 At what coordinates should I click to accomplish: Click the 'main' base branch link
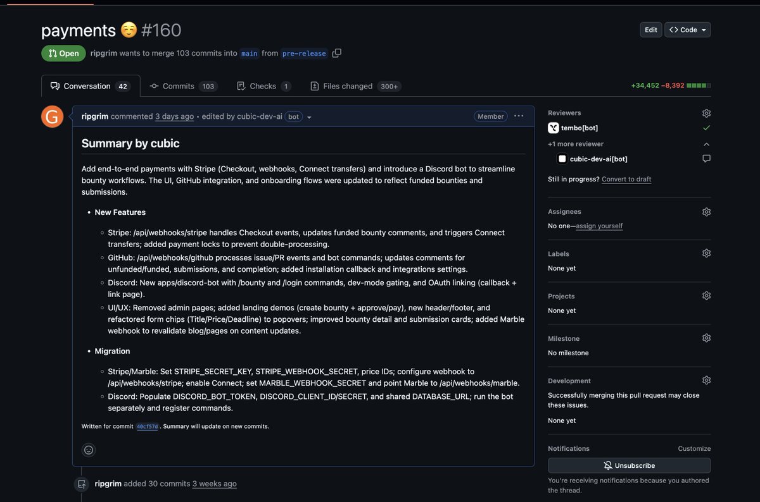click(250, 54)
